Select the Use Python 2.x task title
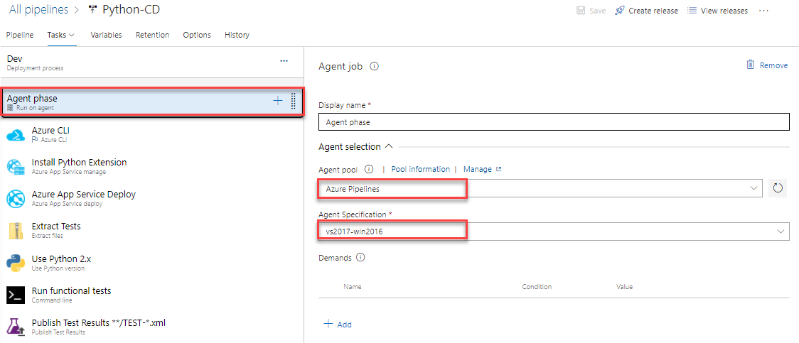Screen dimensions: 799x343 pyautogui.click(x=61, y=259)
